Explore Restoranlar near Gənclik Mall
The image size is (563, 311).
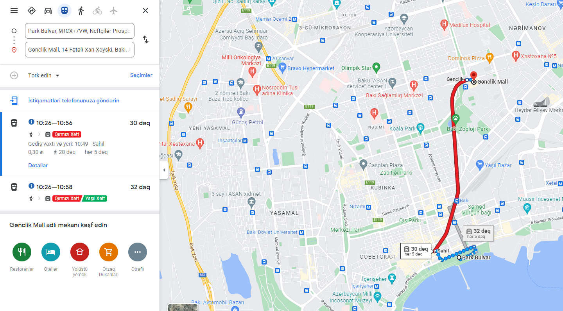[22, 257]
